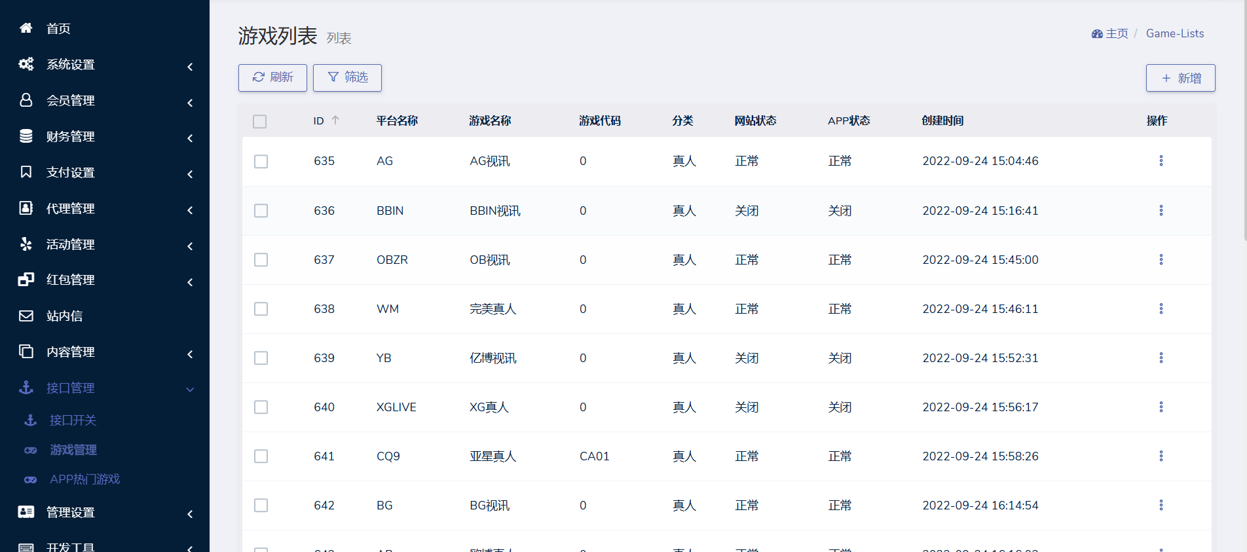1247x552 pixels.
Task: Click the gamepad icon beside 游戏管理
Action: click(x=30, y=450)
